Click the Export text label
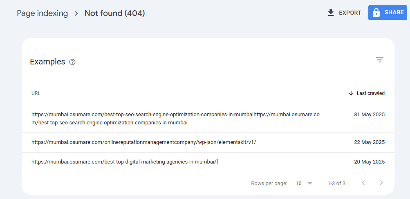 click(x=350, y=13)
